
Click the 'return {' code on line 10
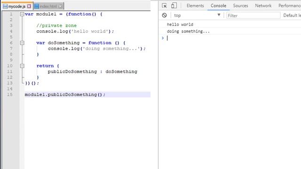coord(48,66)
